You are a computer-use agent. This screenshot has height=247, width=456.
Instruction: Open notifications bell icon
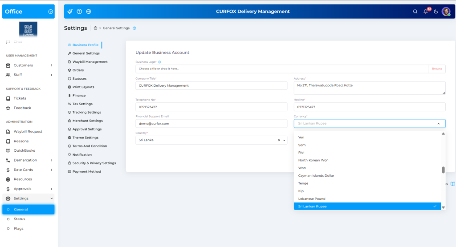[425, 12]
